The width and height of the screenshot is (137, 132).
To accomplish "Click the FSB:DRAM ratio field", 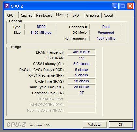I will click(81, 58).
